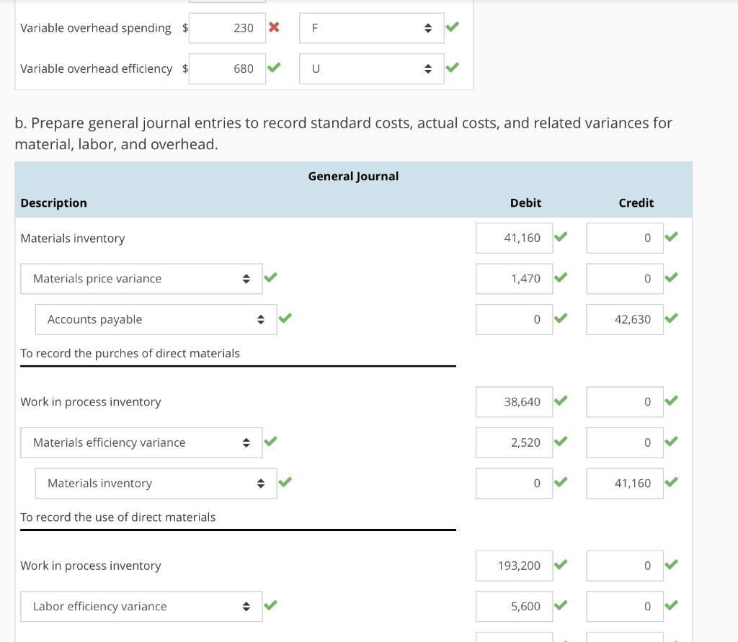Open the Materials efficiency variance dropdown

pyautogui.click(x=141, y=442)
